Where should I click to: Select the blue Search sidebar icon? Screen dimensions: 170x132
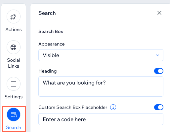[x=14, y=115]
